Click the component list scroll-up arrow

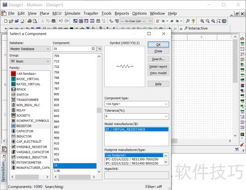coord(99,57)
